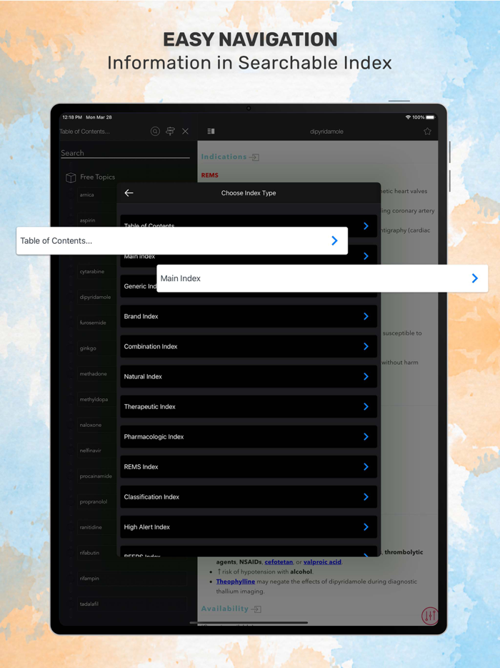Expand the High Alert Index chevron
This screenshot has width=500, height=668.
click(x=366, y=527)
